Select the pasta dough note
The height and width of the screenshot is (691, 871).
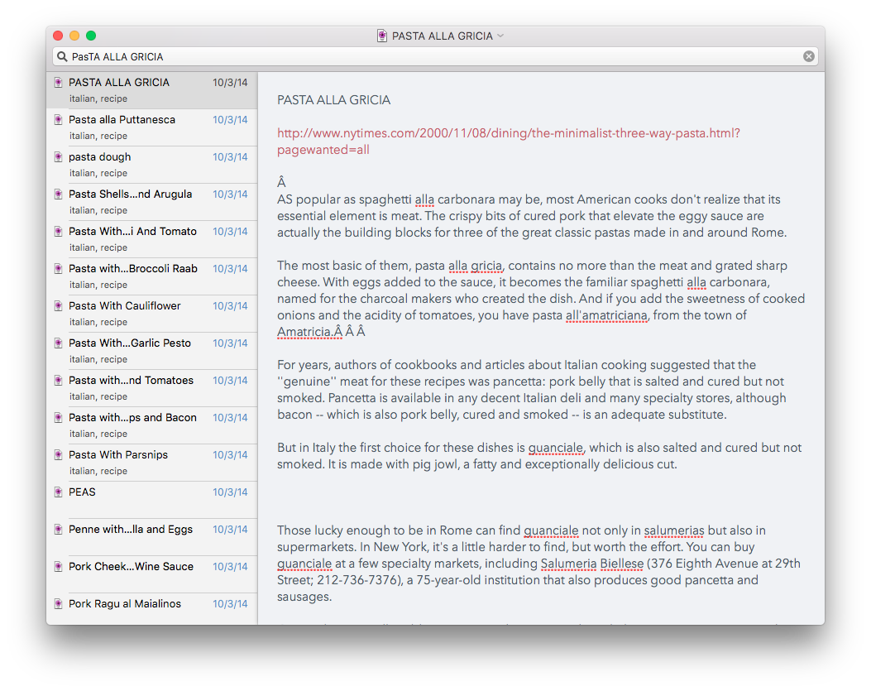(152, 165)
